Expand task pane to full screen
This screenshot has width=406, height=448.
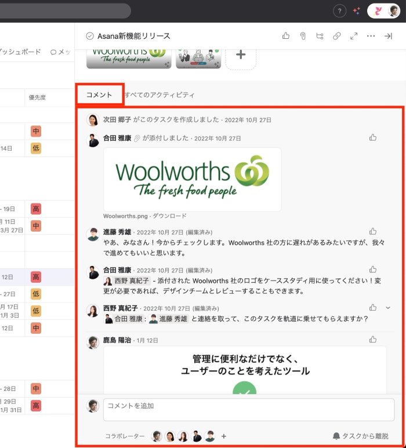[354, 36]
